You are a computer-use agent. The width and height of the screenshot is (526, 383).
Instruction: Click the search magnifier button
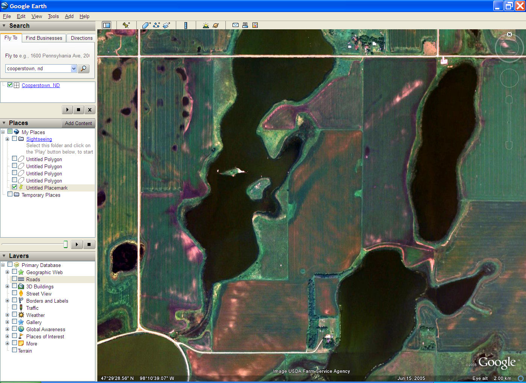click(83, 69)
